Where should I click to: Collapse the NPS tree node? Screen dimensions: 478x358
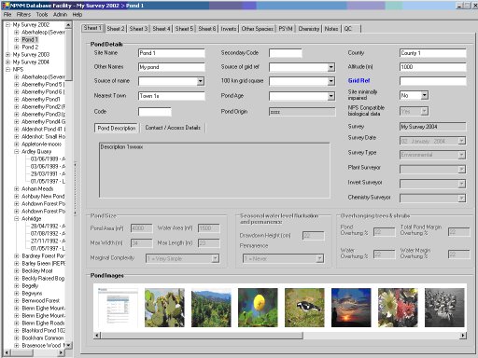pos(7,69)
